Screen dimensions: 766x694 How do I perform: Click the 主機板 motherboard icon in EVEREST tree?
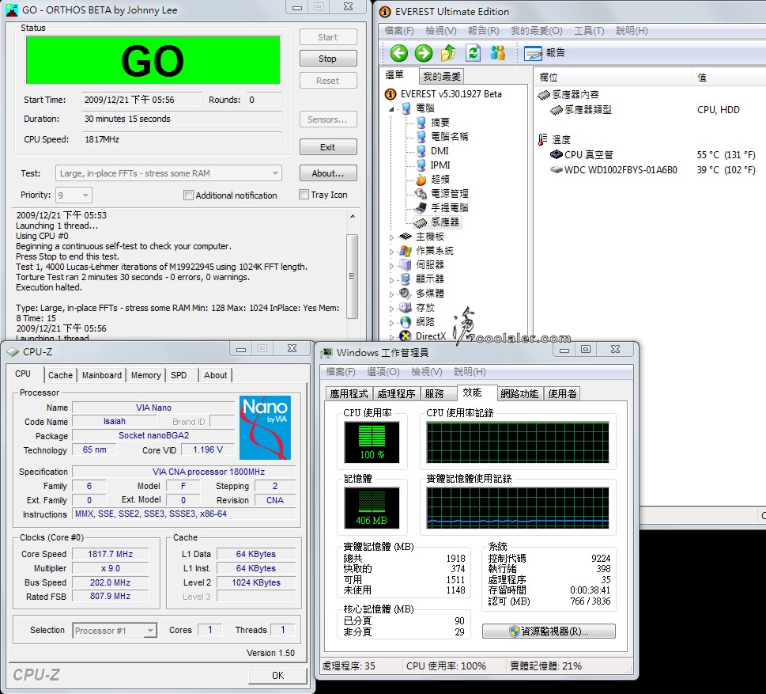(405, 237)
